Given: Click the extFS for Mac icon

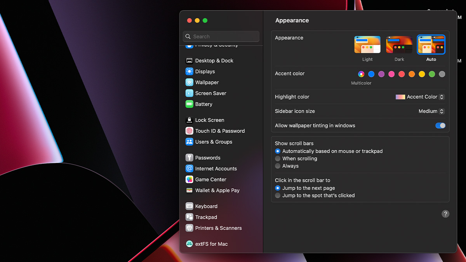Looking at the screenshot, I should pyautogui.click(x=211, y=244).
